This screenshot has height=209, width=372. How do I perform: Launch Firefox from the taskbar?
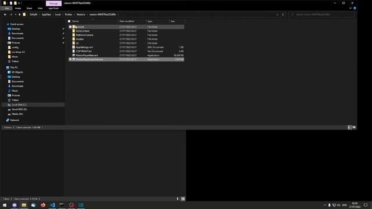(x=43, y=205)
